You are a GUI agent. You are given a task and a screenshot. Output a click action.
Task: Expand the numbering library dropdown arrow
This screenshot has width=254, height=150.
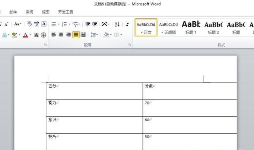point(70,24)
